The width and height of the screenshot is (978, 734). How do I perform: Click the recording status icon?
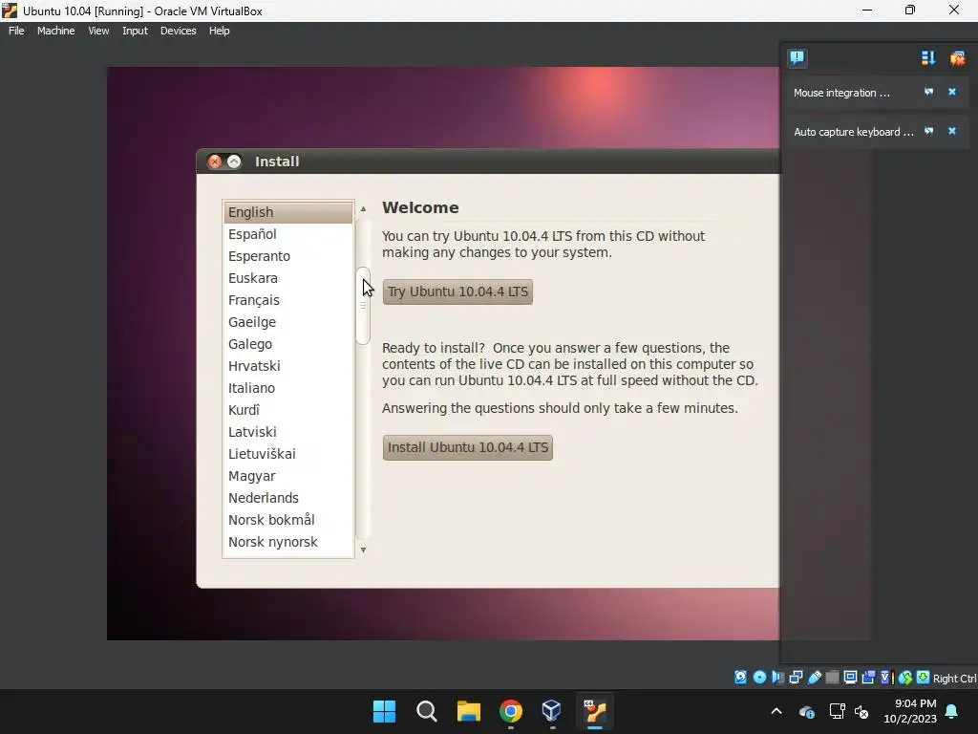coord(868,678)
